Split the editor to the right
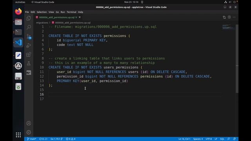The width and height of the screenshot is (251, 141). pos(229,17)
